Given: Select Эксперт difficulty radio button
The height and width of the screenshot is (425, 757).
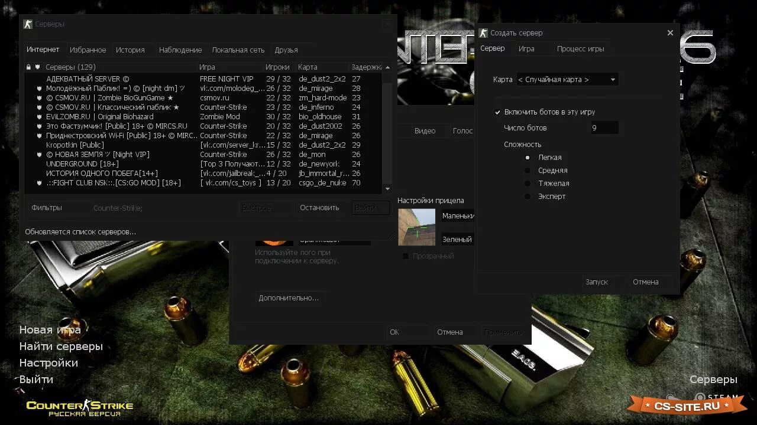Looking at the screenshot, I should tap(528, 197).
